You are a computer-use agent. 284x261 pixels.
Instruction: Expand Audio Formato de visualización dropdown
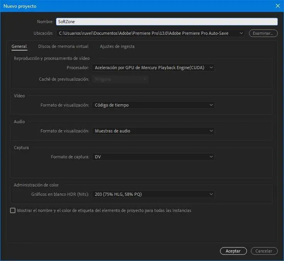(x=154, y=131)
